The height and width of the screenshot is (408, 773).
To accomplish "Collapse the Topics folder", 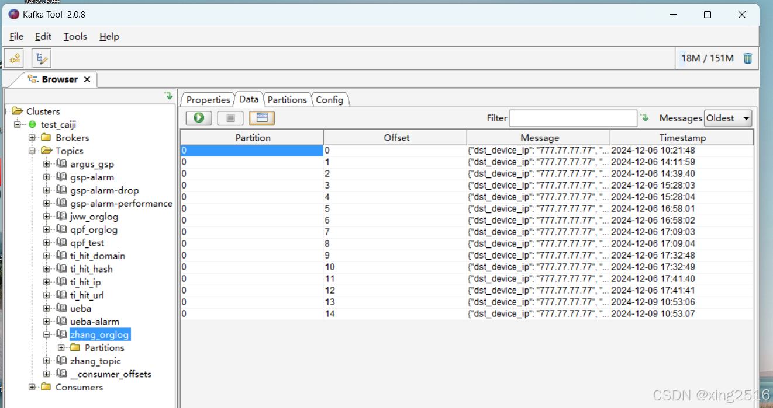I will pos(32,151).
